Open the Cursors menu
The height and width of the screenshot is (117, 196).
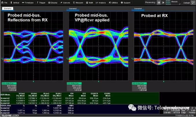pos(66,3)
